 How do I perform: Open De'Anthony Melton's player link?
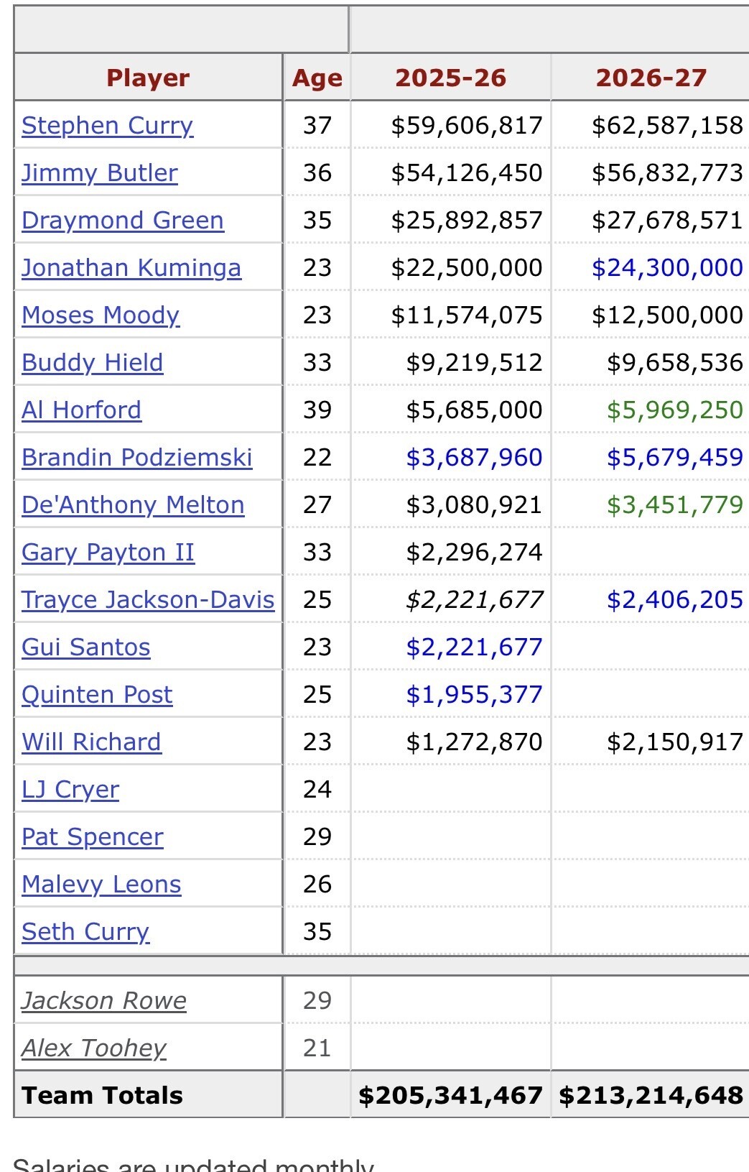133,504
